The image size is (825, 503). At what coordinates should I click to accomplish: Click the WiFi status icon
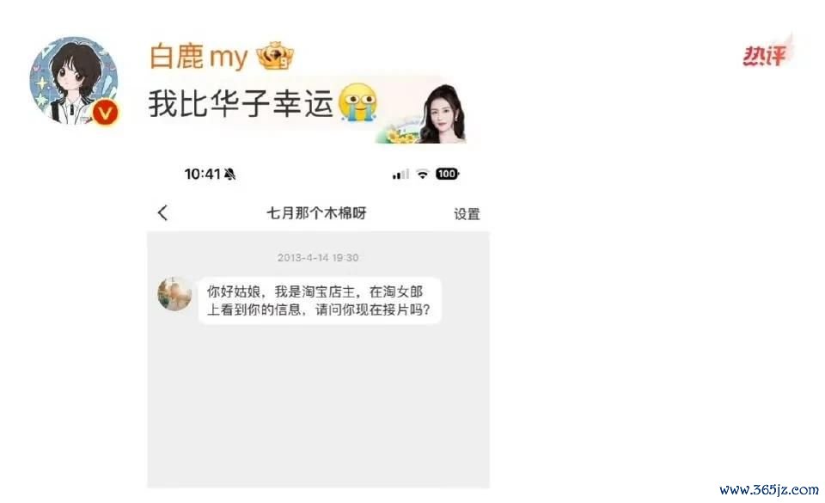(423, 175)
